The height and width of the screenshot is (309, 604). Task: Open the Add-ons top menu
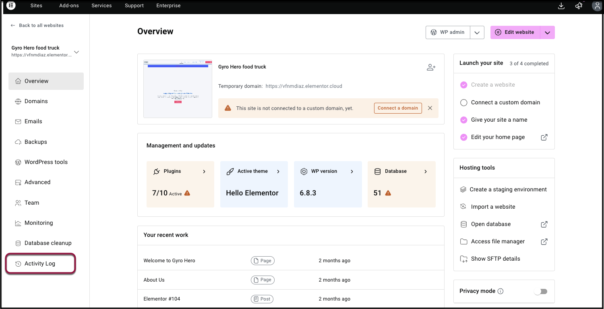click(69, 6)
